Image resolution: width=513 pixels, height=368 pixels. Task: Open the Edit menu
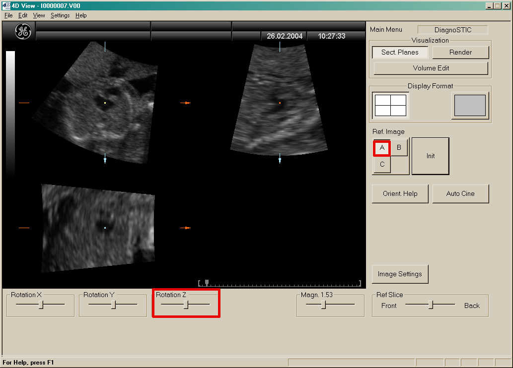(22, 15)
